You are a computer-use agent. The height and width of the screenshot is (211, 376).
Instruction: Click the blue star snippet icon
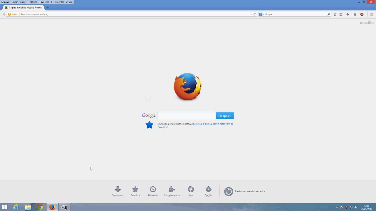[x=150, y=125]
